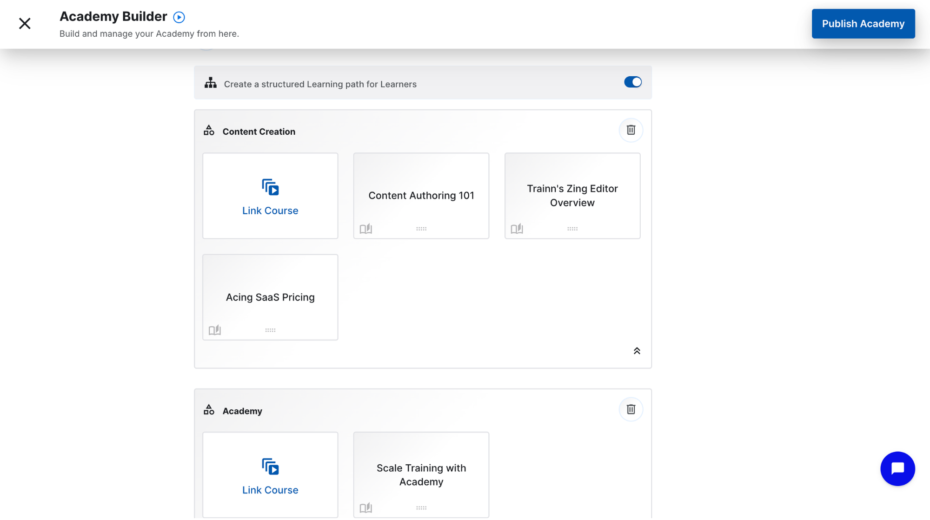The height and width of the screenshot is (520, 930).
Task: Click the shapes icon beside Content Creation
Action: click(x=209, y=131)
